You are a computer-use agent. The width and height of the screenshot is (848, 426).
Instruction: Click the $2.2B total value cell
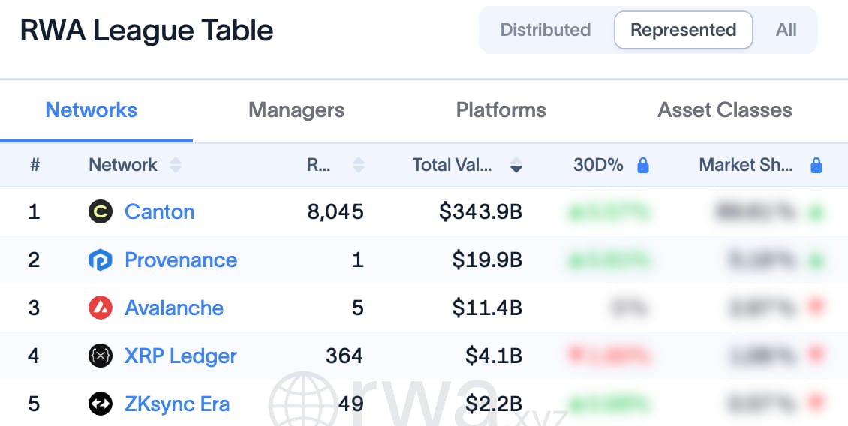coord(494,403)
